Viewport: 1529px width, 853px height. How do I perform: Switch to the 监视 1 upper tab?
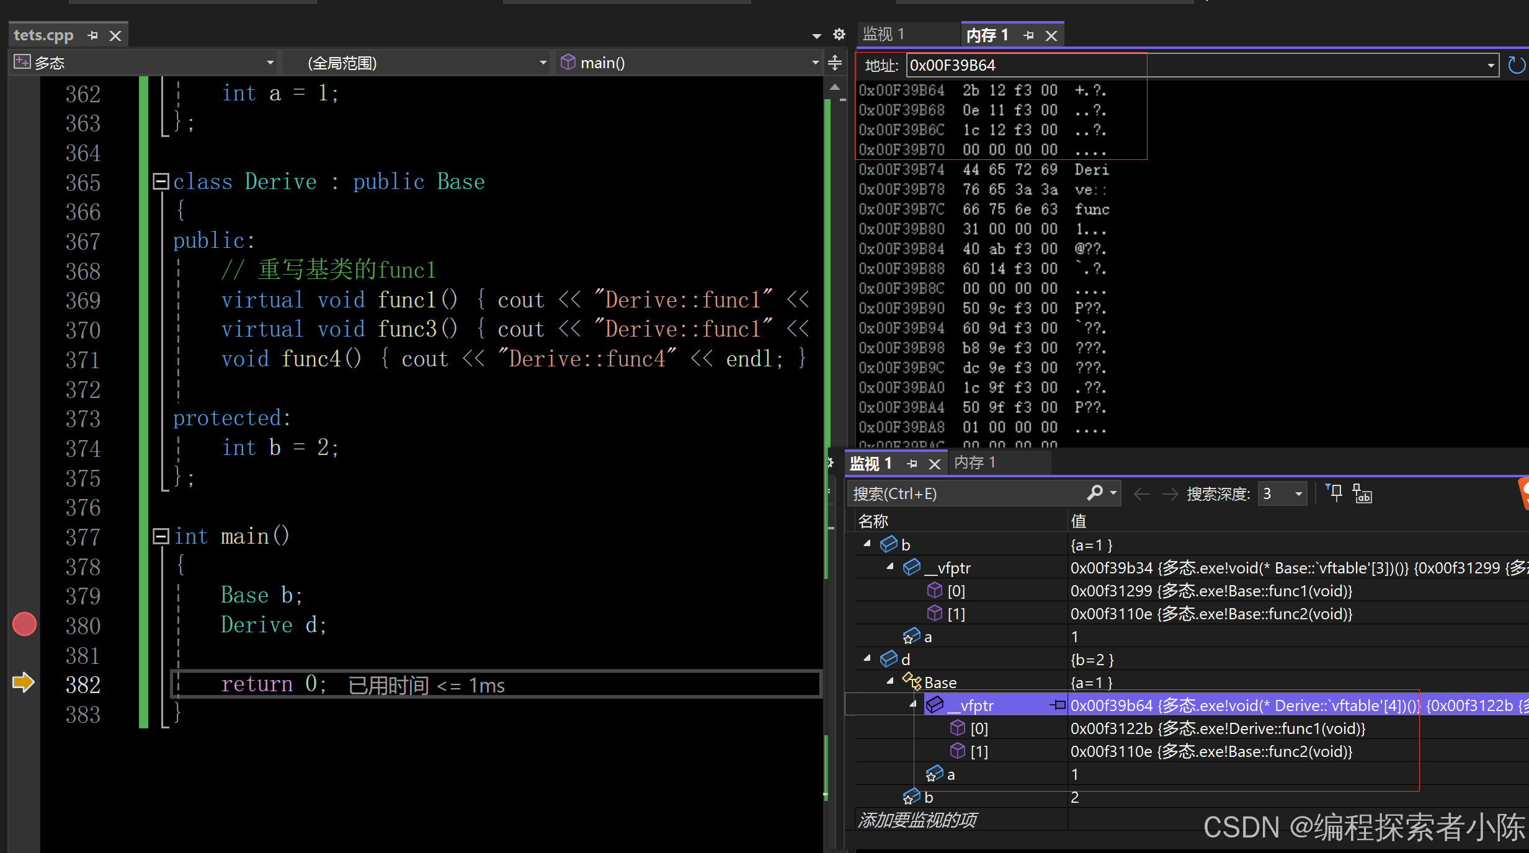[884, 34]
